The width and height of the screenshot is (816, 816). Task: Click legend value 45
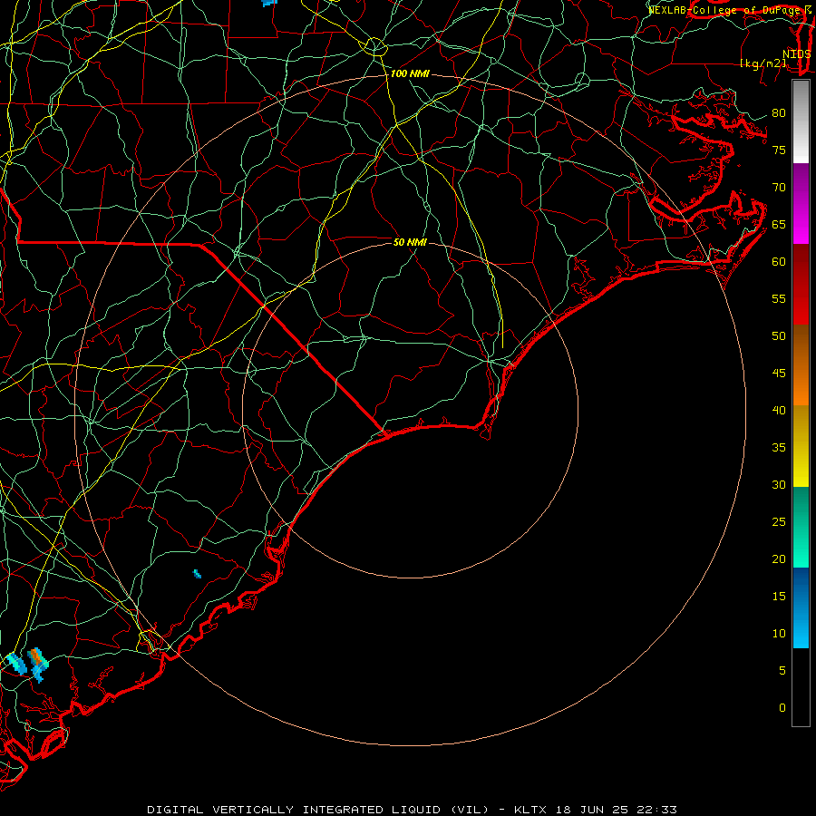click(779, 374)
